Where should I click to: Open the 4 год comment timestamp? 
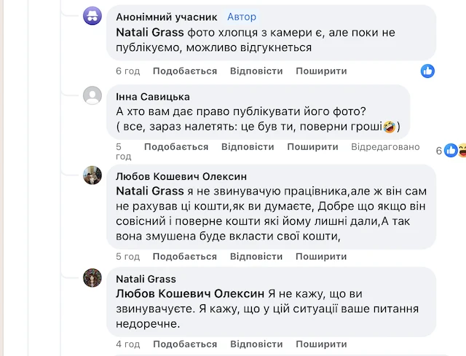[127, 344]
